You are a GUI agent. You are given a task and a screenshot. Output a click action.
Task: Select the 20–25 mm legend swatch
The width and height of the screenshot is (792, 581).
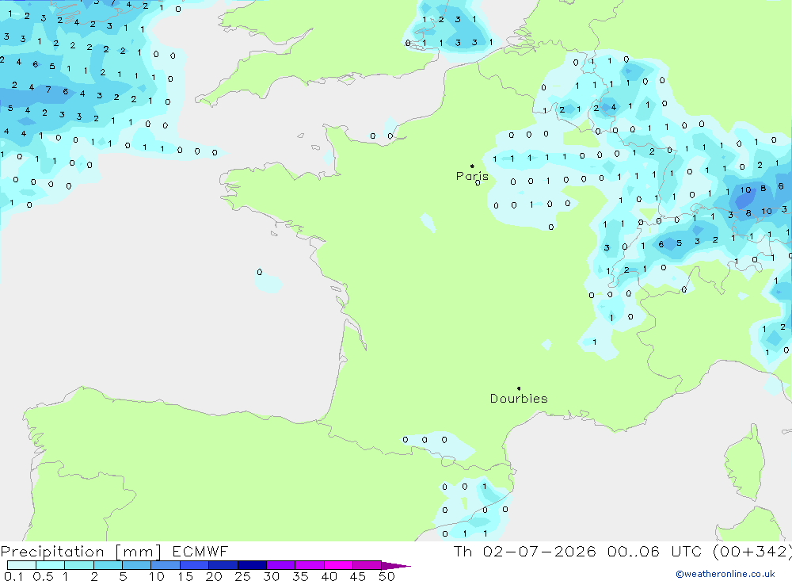pyautogui.click(x=223, y=565)
